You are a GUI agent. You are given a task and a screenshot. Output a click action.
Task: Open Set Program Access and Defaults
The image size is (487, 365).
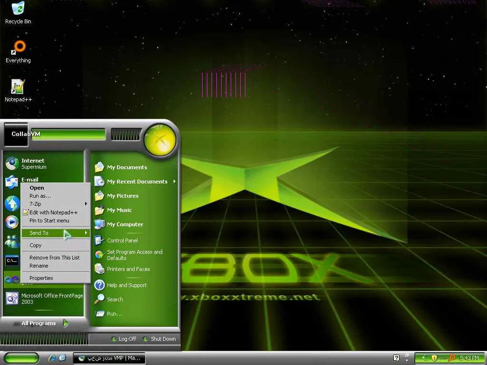point(135,255)
